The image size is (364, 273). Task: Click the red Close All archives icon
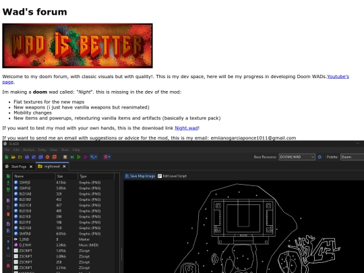[x=55, y=157]
